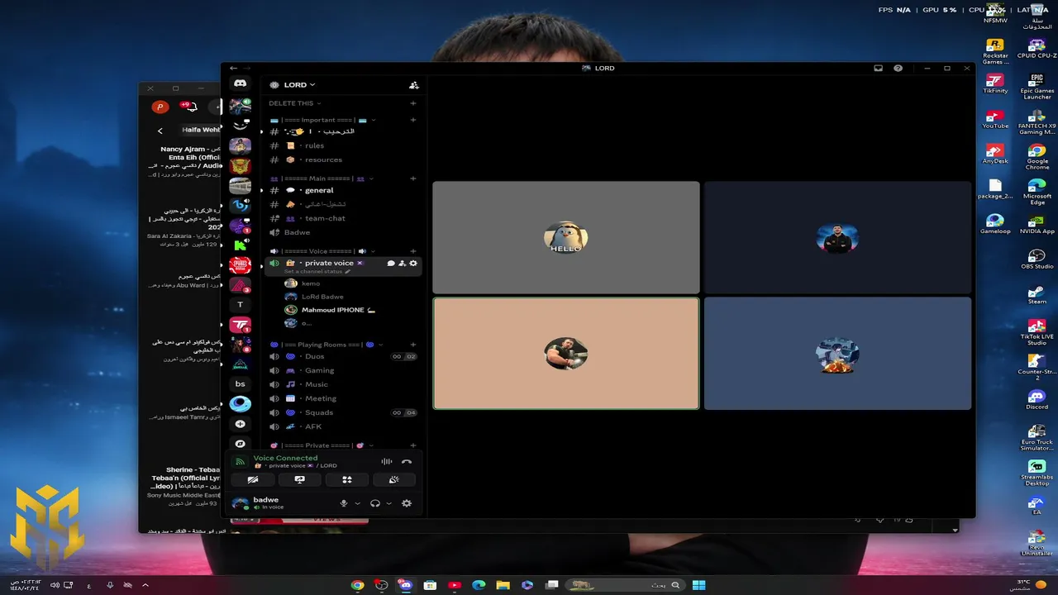
Task: Create a channel in the Main category
Action: click(412, 178)
